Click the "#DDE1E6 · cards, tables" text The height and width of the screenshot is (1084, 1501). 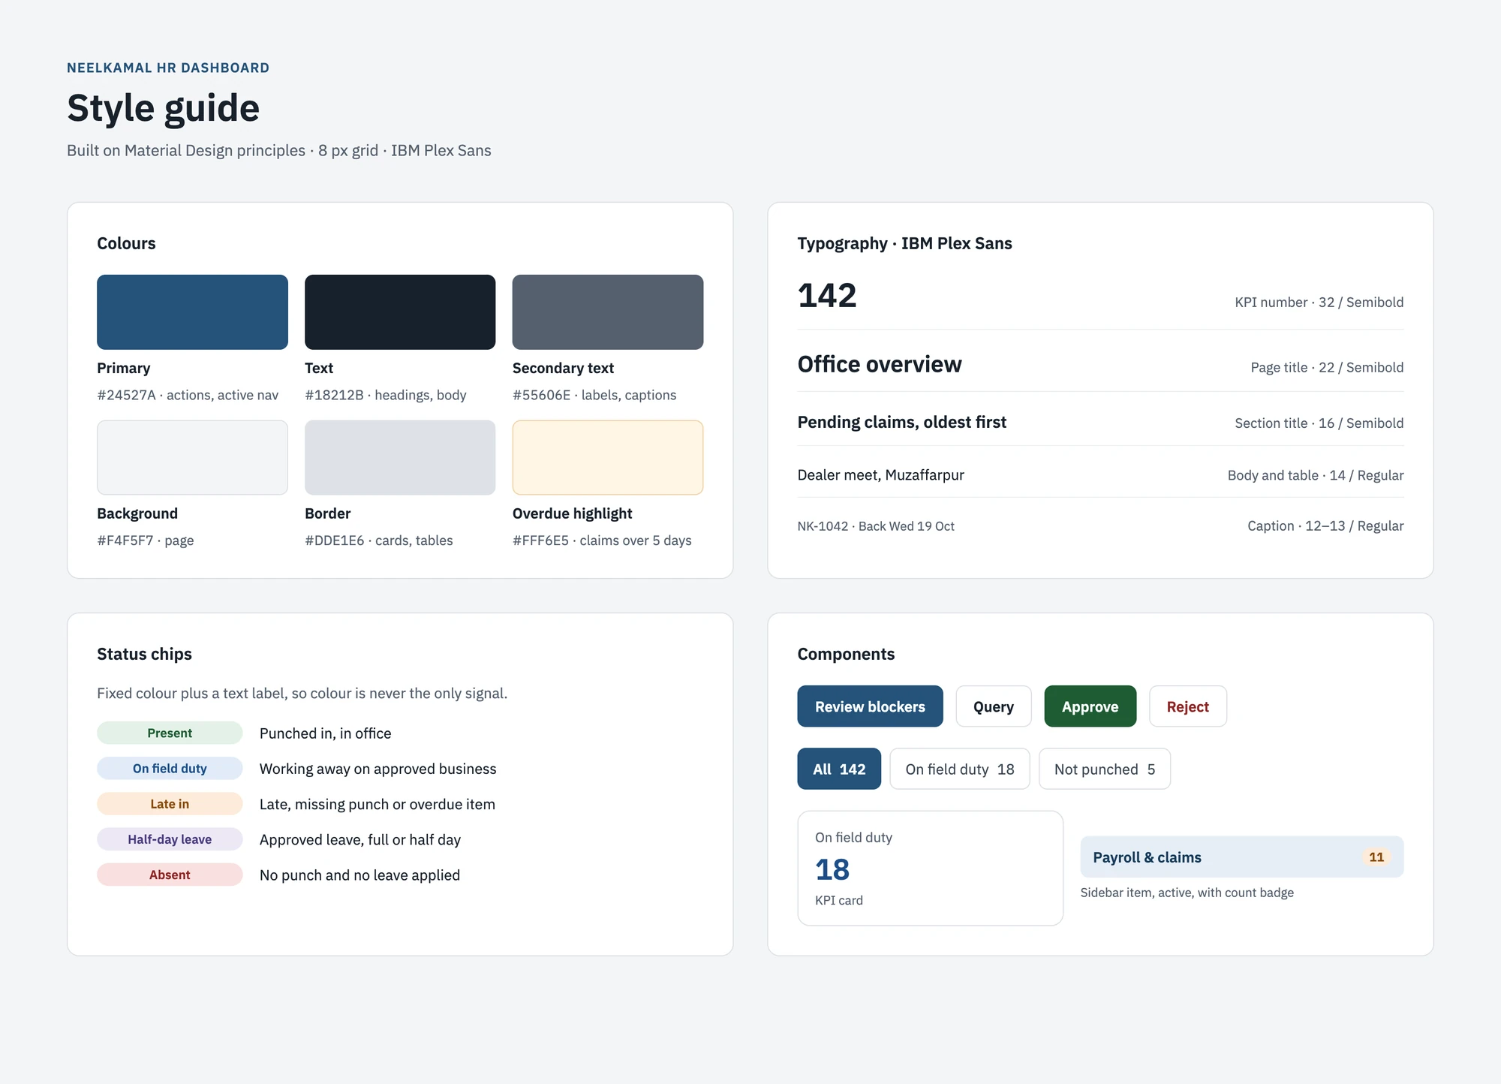tap(379, 540)
